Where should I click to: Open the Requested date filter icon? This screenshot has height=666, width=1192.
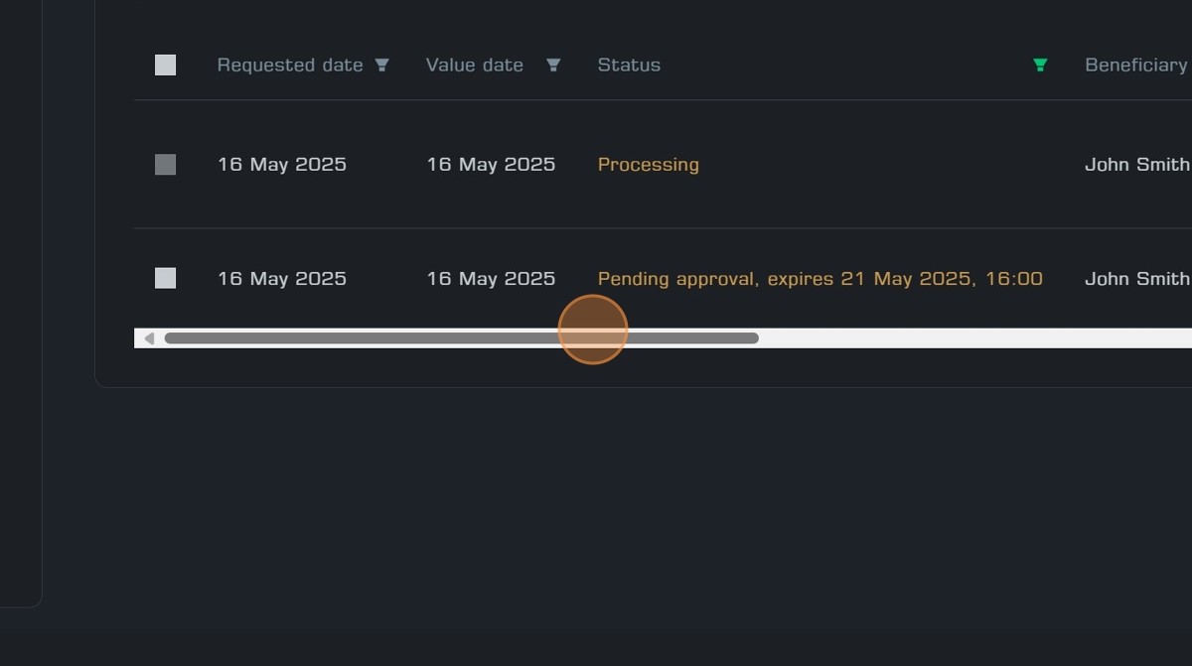tap(381, 66)
